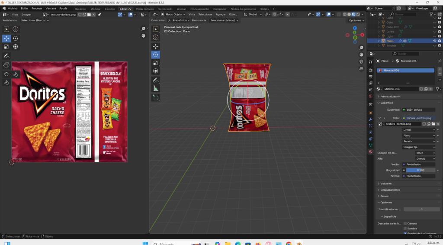Open the sRGB color space dropdown
443x245 pixels.
click(x=425, y=153)
